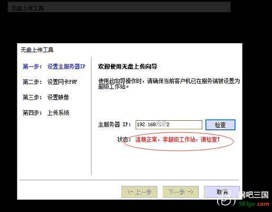Click the 检查 button
The width and height of the screenshot is (272, 212).
coord(220,125)
